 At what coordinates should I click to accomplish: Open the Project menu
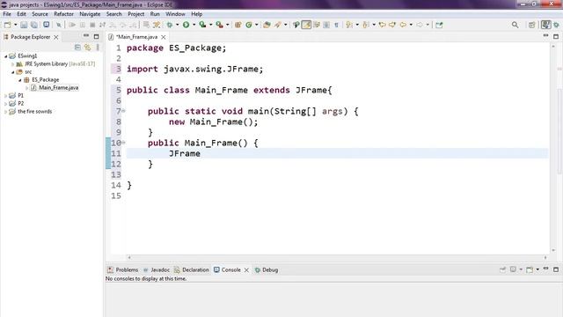point(136,14)
